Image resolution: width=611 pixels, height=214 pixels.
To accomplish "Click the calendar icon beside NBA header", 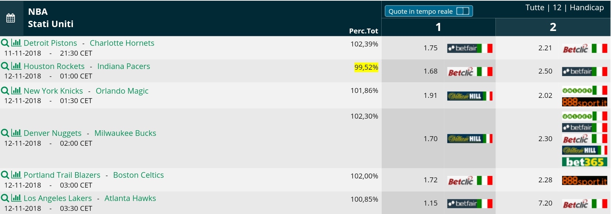I will click(x=11, y=18).
